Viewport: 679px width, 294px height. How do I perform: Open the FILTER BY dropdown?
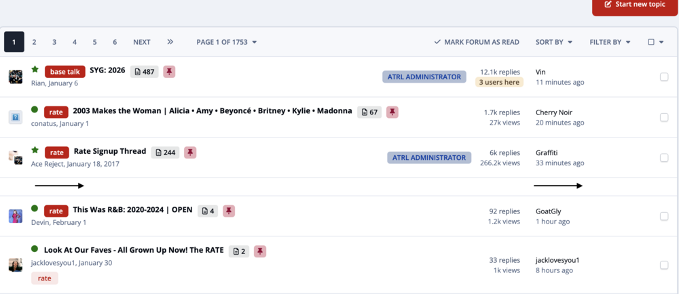point(610,42)
